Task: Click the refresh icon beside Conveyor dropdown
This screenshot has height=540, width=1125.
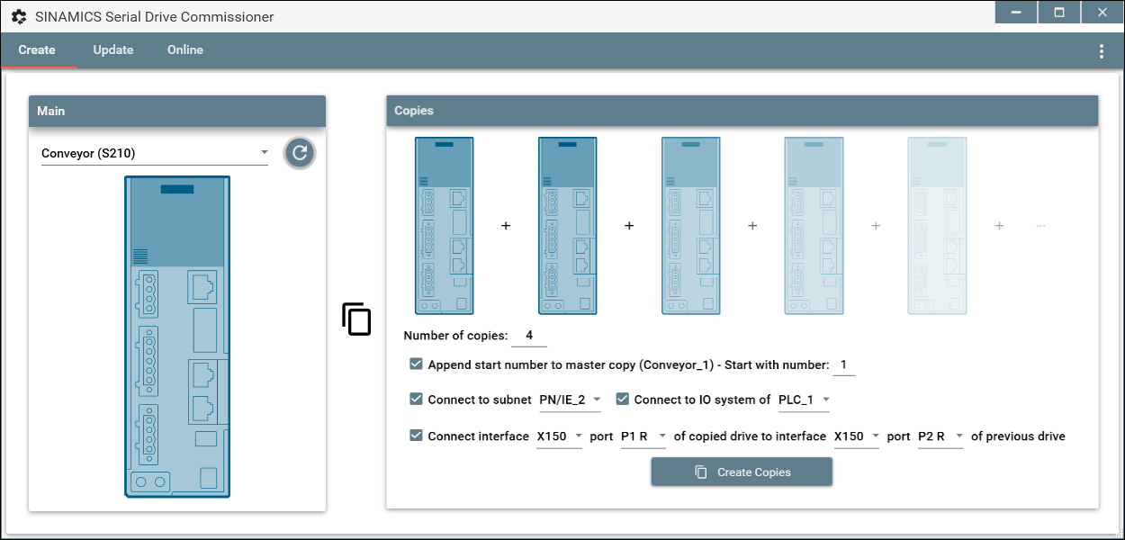Action: [300, 153]
